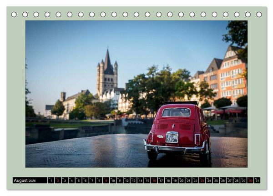Select day 25 in the calendar strip
The height and width of the screenshot is (196, 273).
pos(216,181)
